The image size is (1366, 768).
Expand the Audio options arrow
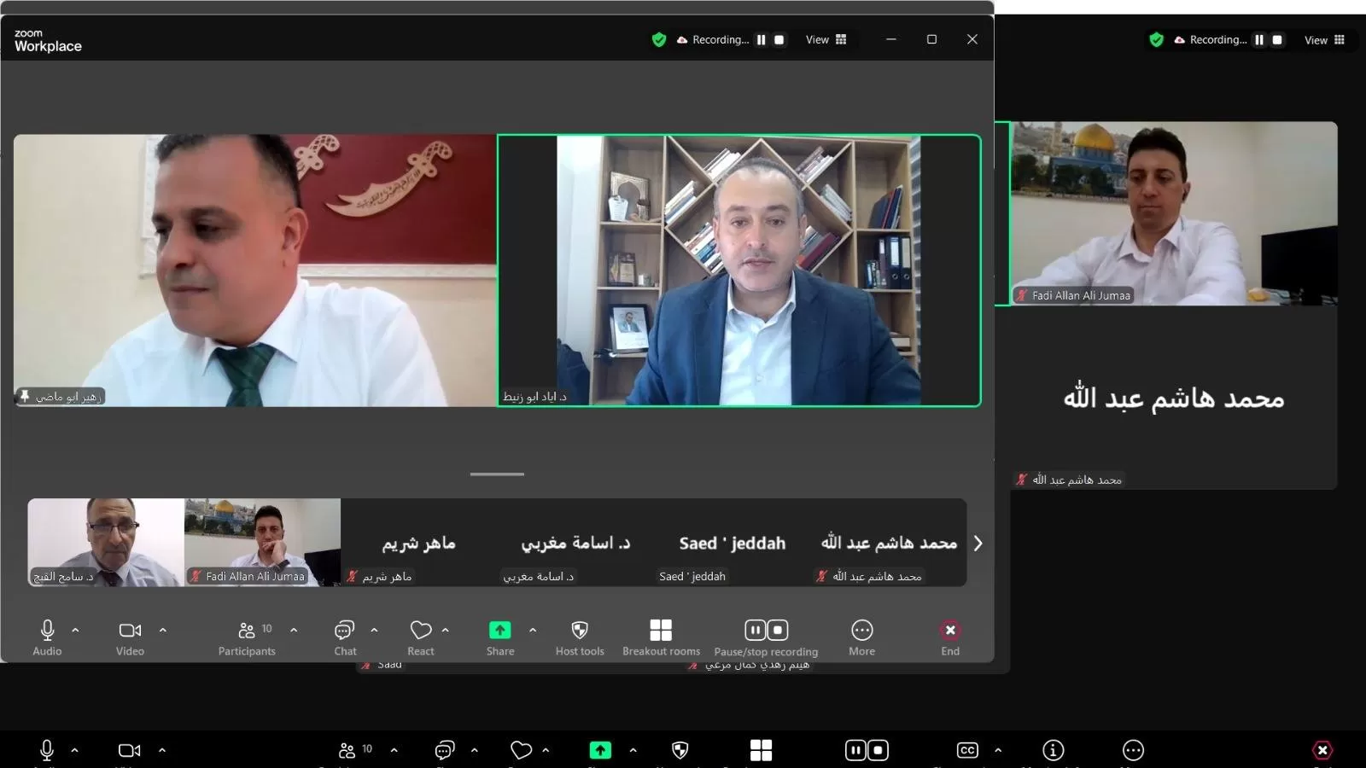(x=75, y=630)
